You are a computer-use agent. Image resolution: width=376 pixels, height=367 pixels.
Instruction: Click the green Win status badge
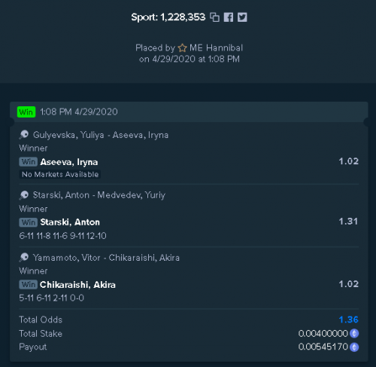coord(26,112)
